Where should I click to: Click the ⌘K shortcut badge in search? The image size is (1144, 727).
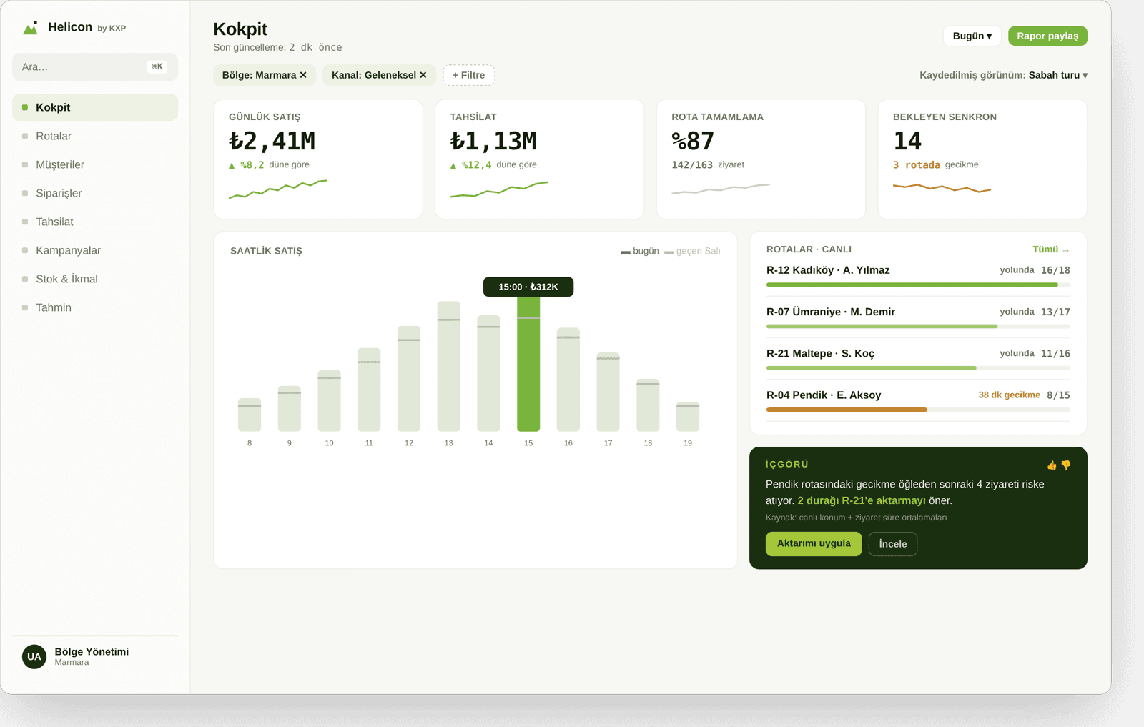tap(157, 66)
